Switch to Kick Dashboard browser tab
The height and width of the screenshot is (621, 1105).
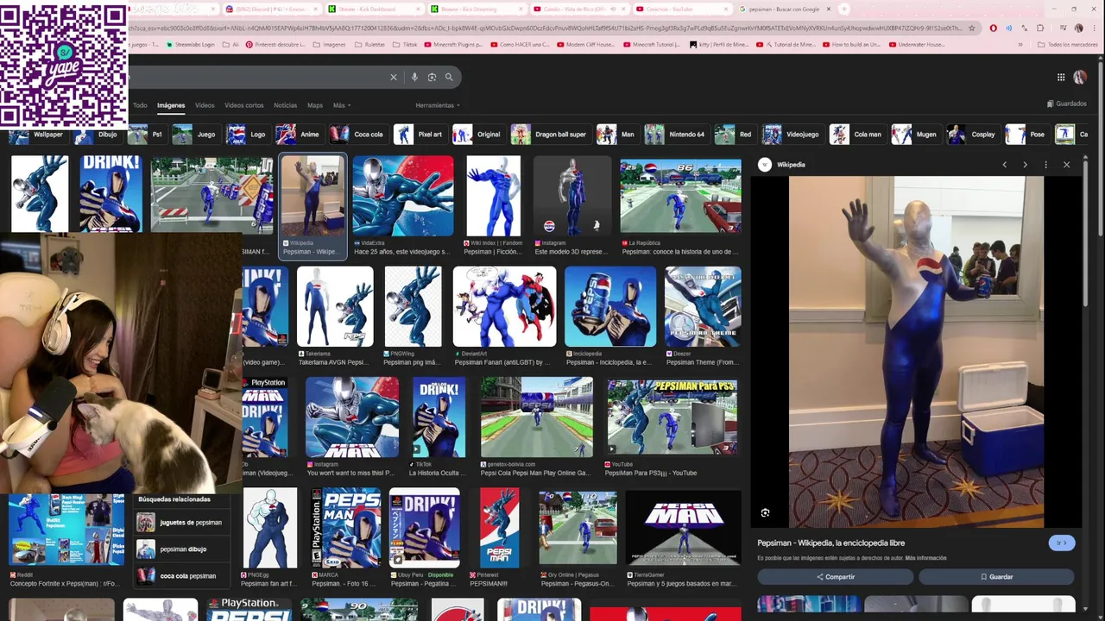[x=373, y=9]
